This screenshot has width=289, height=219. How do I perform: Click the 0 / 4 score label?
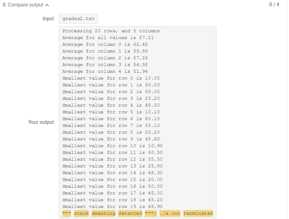pyautogui.click(x=274, y=4)
